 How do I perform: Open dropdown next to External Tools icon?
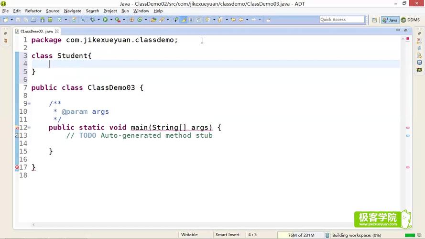point(124,20)
